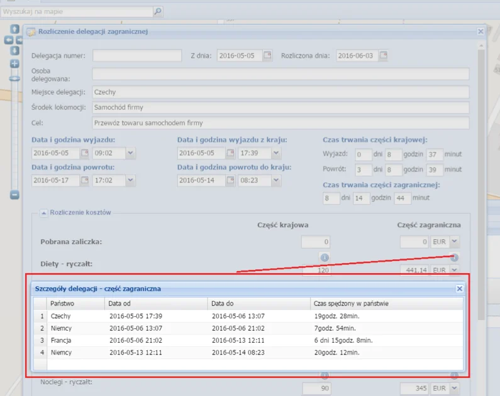Click the Powrót dni field showing 3
The height and width of the screenshot is (396, 500).
click(363, 169)
